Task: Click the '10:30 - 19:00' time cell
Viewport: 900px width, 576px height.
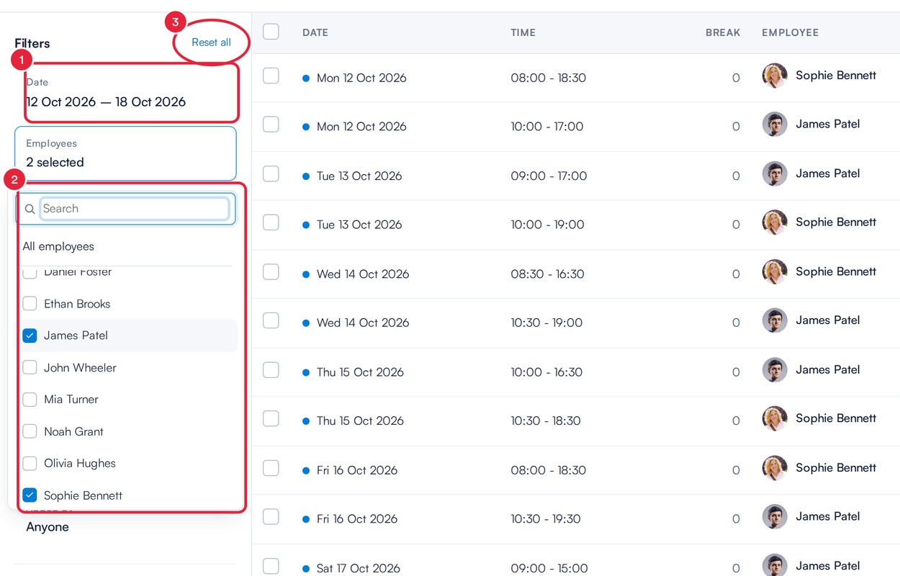Action: click(x=546, y=323)
